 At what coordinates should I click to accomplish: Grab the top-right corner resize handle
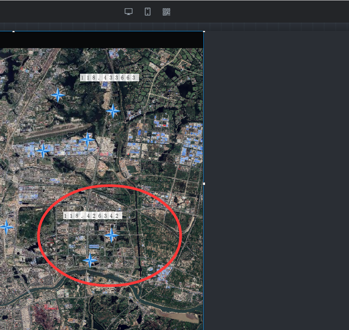pos(204,31)
